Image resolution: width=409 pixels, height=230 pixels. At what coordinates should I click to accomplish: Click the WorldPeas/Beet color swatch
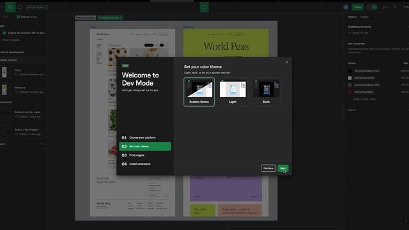350,92
